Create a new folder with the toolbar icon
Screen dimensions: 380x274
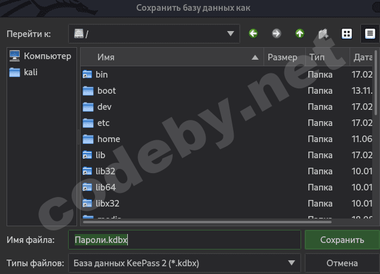coord(323,33)
